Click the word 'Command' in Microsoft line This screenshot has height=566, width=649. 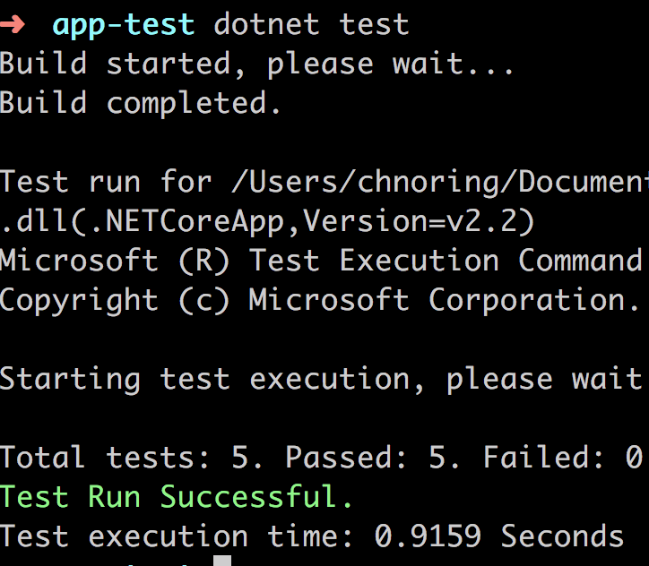[580, 261]
